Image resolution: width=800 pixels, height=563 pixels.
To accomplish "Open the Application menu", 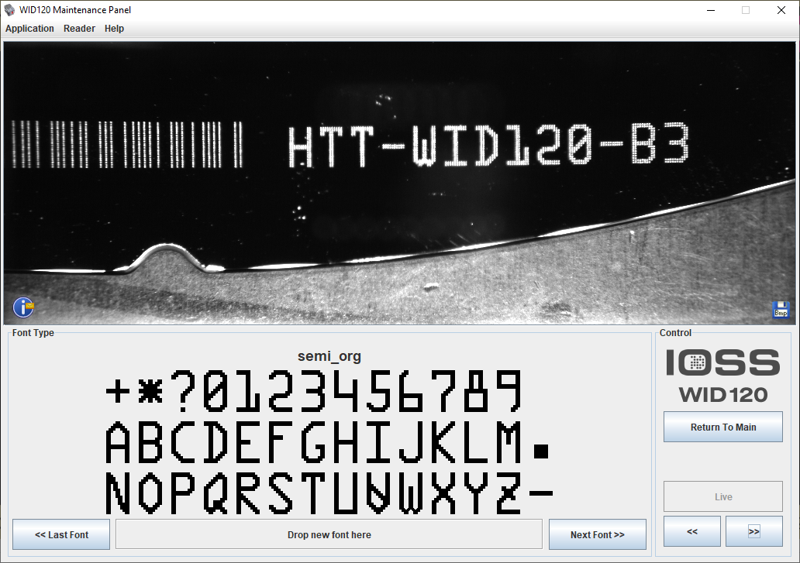I will click(29, 29).
